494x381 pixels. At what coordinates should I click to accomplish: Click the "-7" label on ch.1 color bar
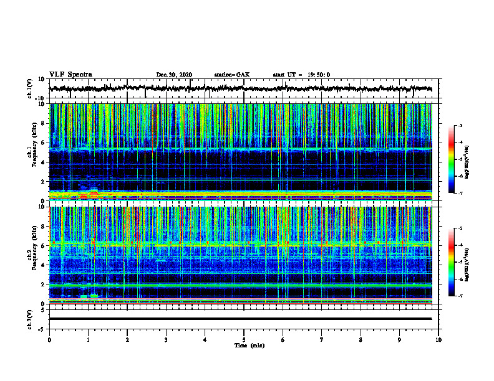tap(460, 193)
